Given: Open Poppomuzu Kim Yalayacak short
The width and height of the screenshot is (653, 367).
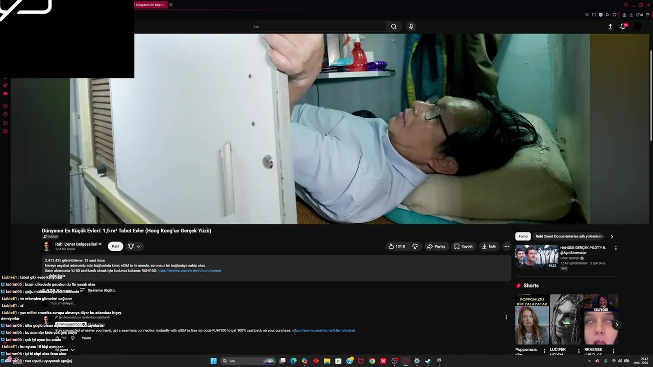Looking at the screenshot, I should click(532, 320).
